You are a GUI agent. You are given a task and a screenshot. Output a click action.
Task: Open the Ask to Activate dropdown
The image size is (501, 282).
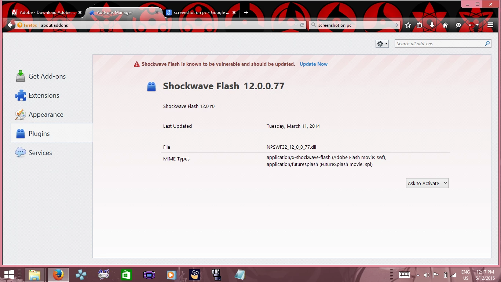point(427,183)
